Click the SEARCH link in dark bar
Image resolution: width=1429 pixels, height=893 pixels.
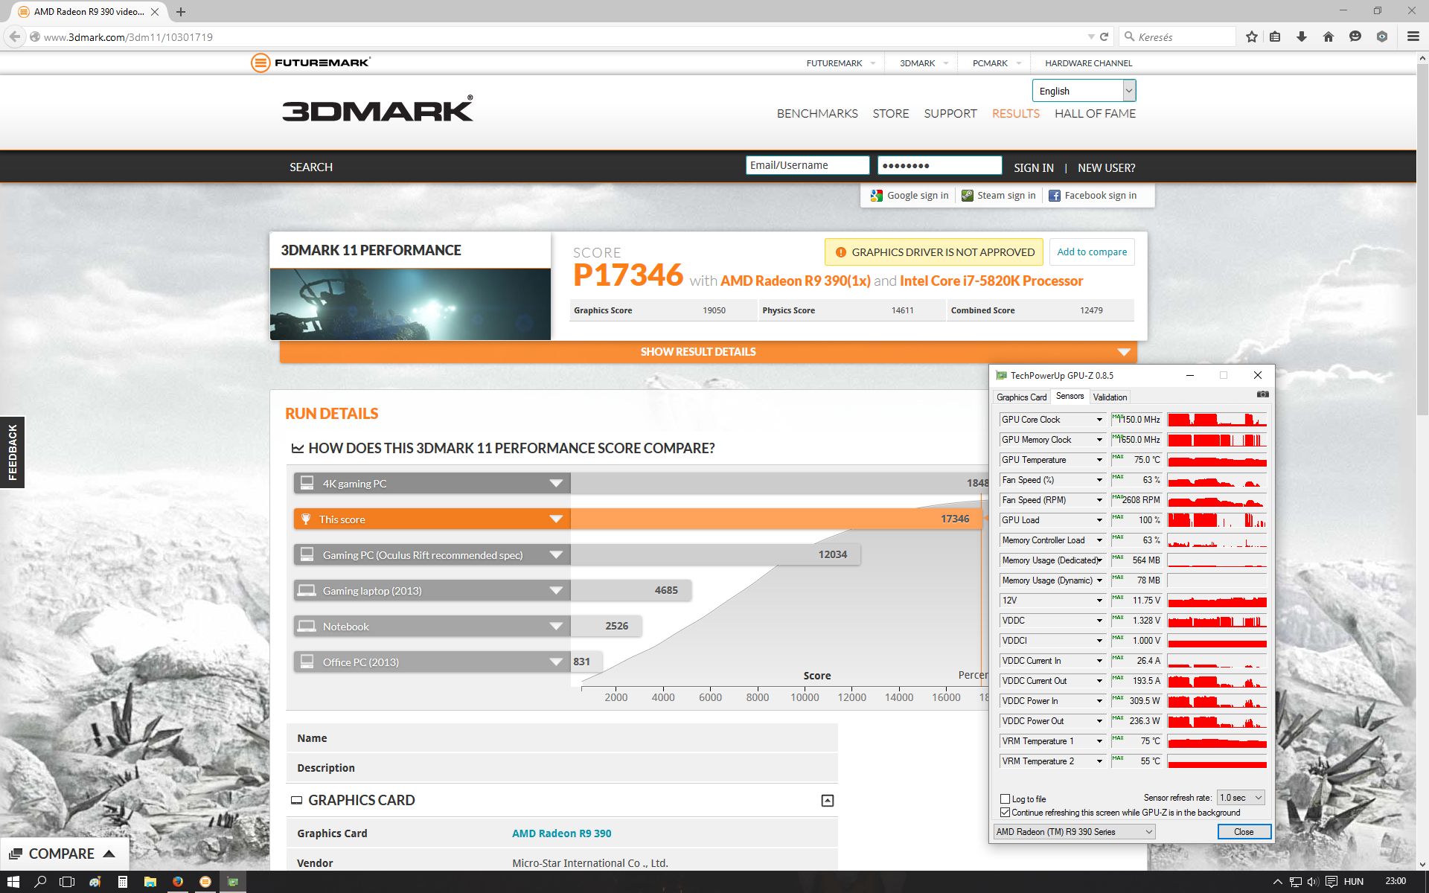tap(311, 167)
